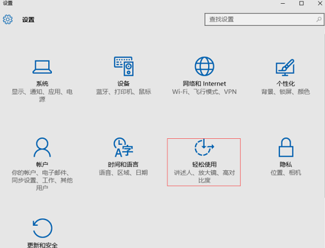Click the 时间和语言 label text
The image size is (325, 248).
click(123, 164)
